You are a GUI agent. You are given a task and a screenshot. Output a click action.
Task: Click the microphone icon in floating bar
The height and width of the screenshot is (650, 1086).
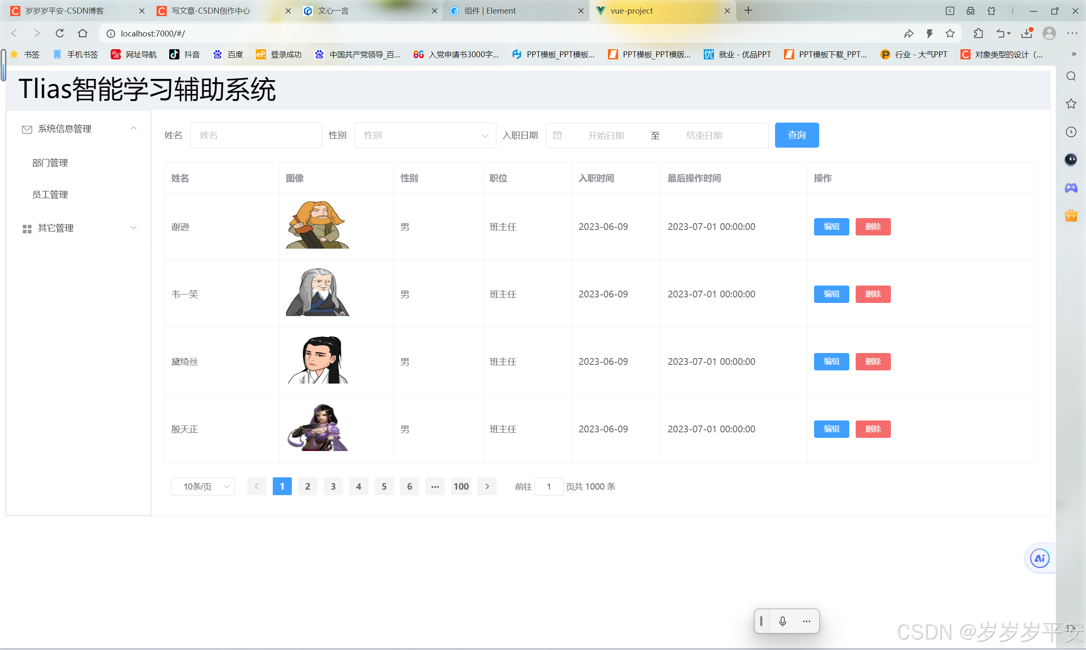point(783,621)
